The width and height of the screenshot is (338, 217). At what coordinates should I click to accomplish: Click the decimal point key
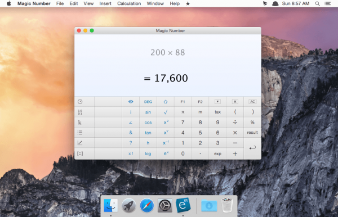pyautogui.click(x=200, y=153)
